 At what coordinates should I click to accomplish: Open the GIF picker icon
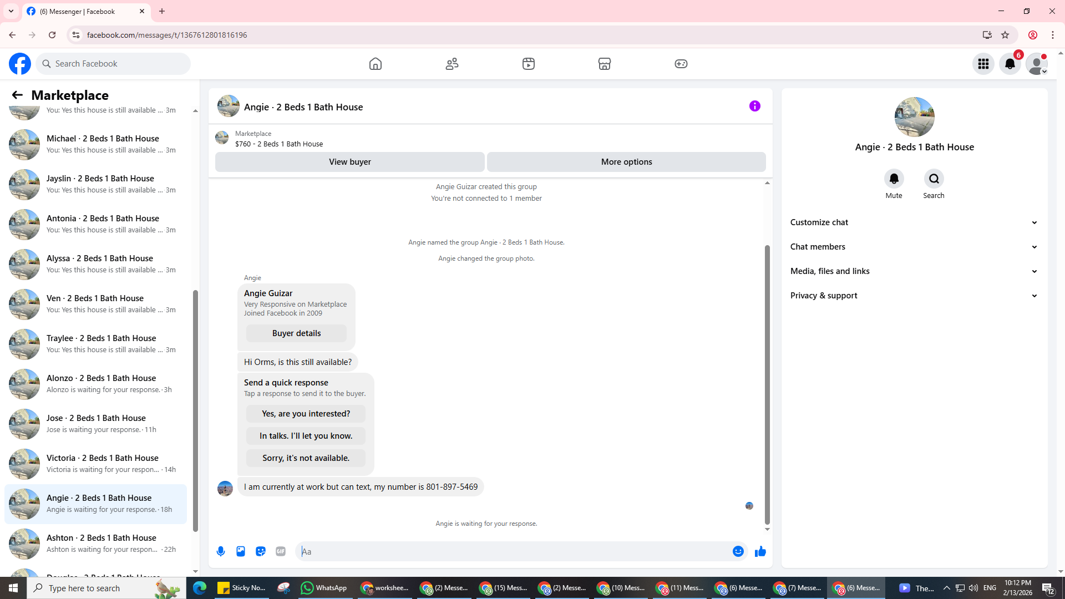[281, 551]
